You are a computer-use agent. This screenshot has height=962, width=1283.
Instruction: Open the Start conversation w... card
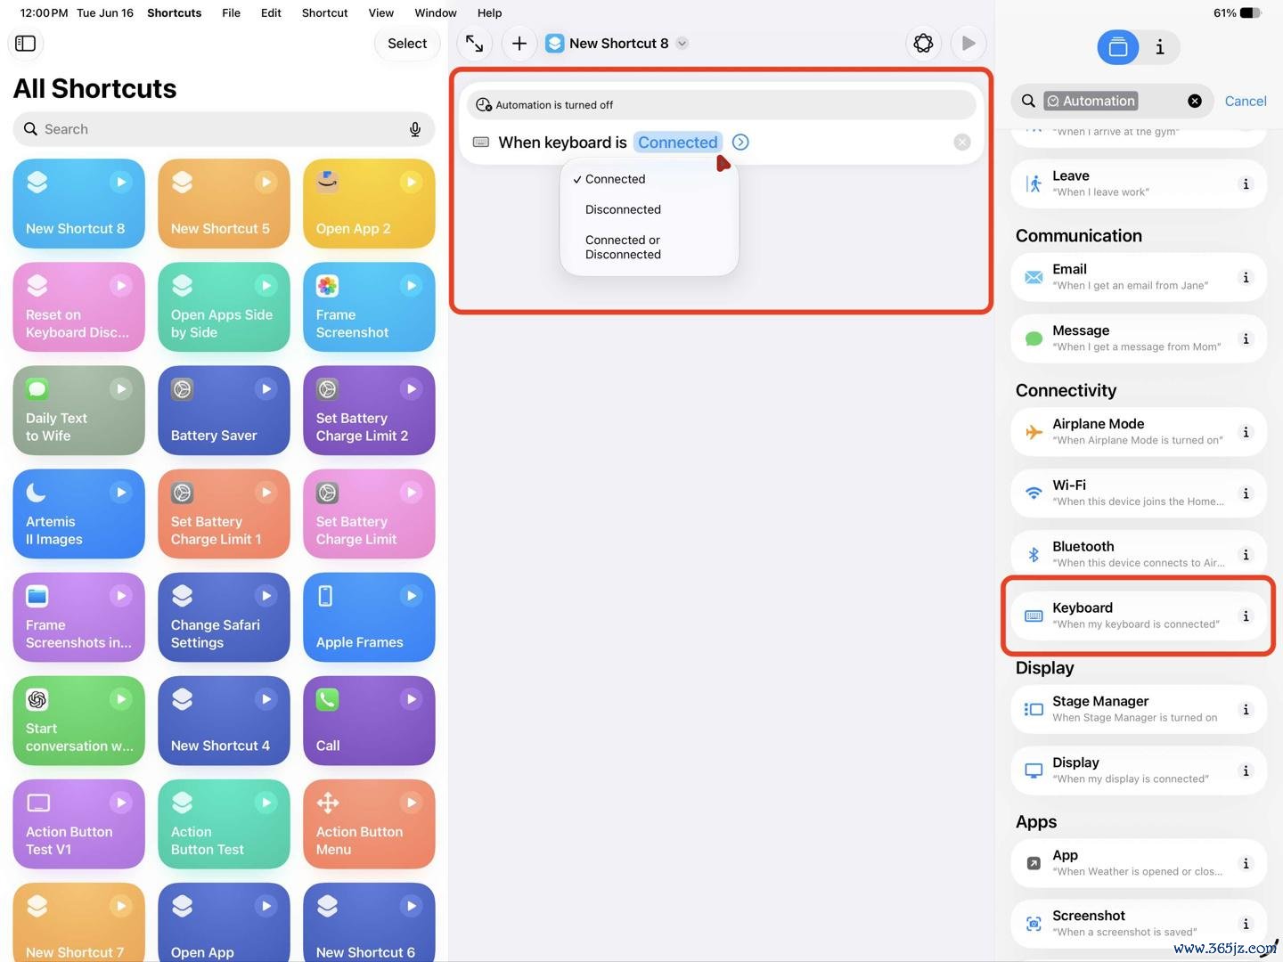[78, 721]
